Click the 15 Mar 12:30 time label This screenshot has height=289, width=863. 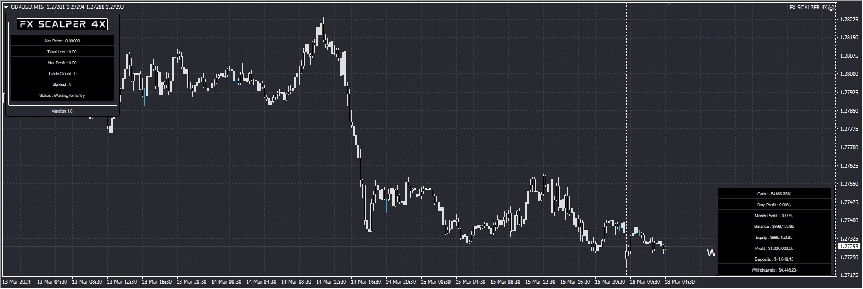click(540, 282)
